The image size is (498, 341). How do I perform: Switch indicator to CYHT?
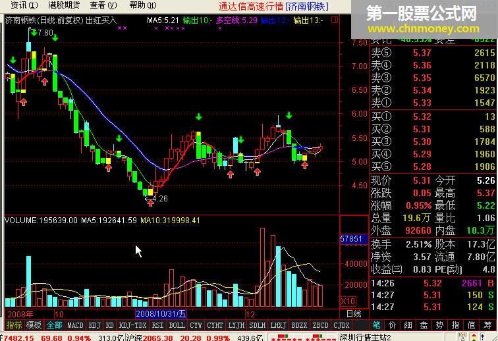pyautogui.click(x=215, y=325)
